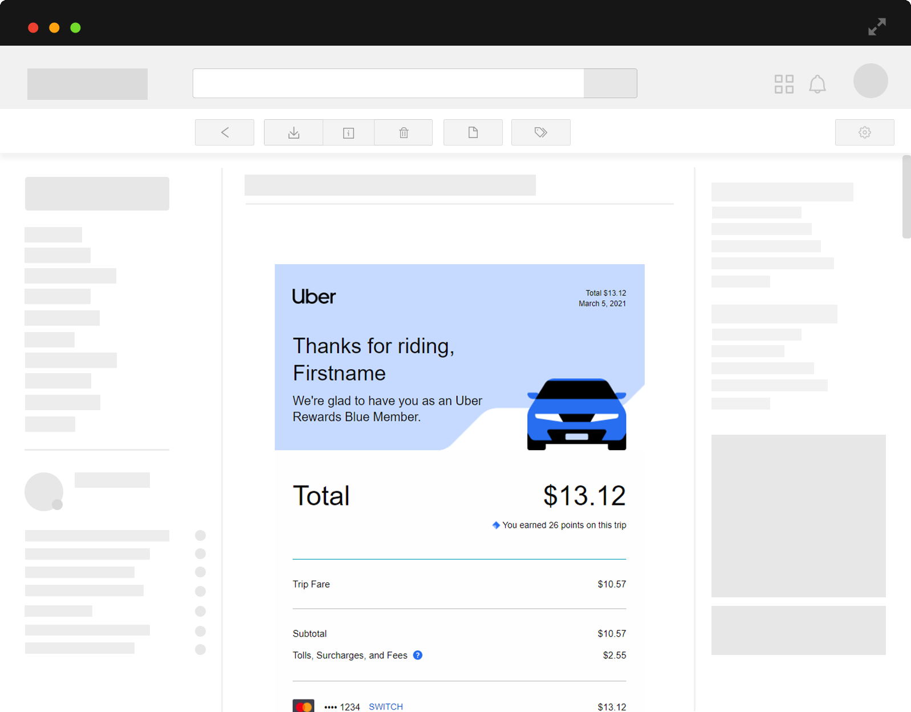Image resolution: width=911 pixels, height=712 pixels.
Task: Click the blue help icon next to Fees
Action: pyautogui.click(x=418, y=655)
